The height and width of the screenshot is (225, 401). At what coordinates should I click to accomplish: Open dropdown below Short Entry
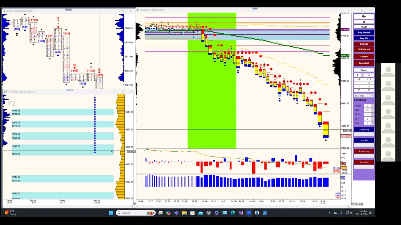coord(364,156)
